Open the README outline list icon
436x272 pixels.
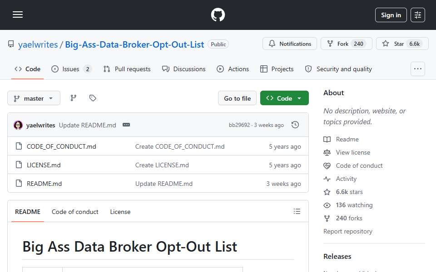297,212
